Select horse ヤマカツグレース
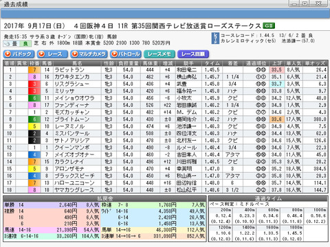The image size is (330, 247). coord(74,190)
